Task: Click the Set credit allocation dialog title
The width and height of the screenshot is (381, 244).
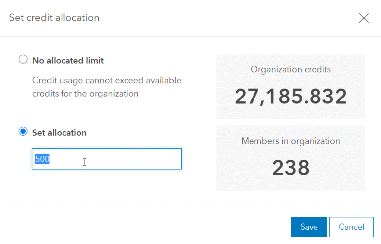Action: tap(54, 18)
